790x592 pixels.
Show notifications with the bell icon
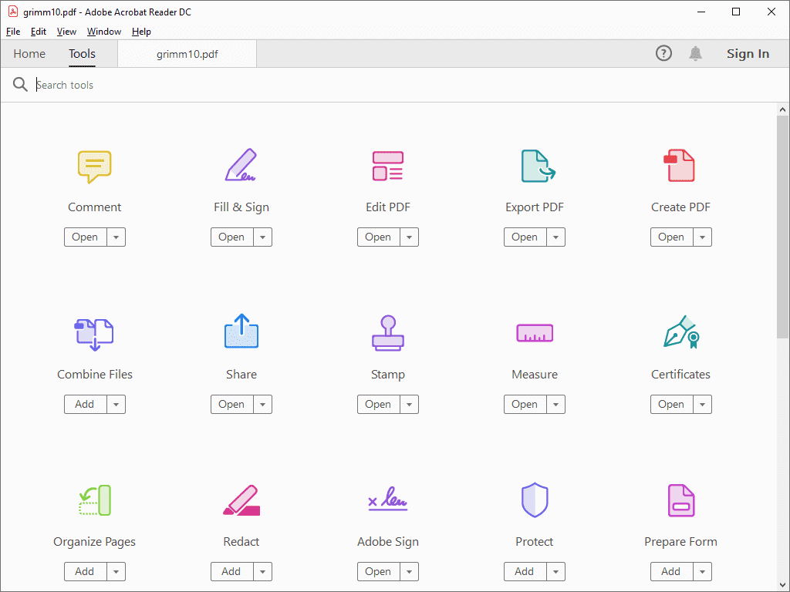[695, 53]
